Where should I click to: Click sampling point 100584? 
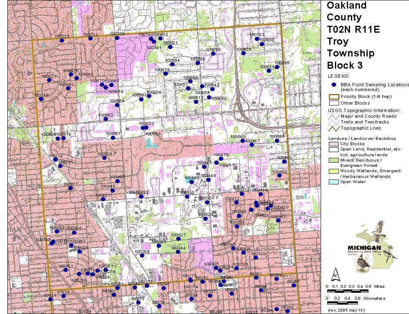tap(117, 105)
